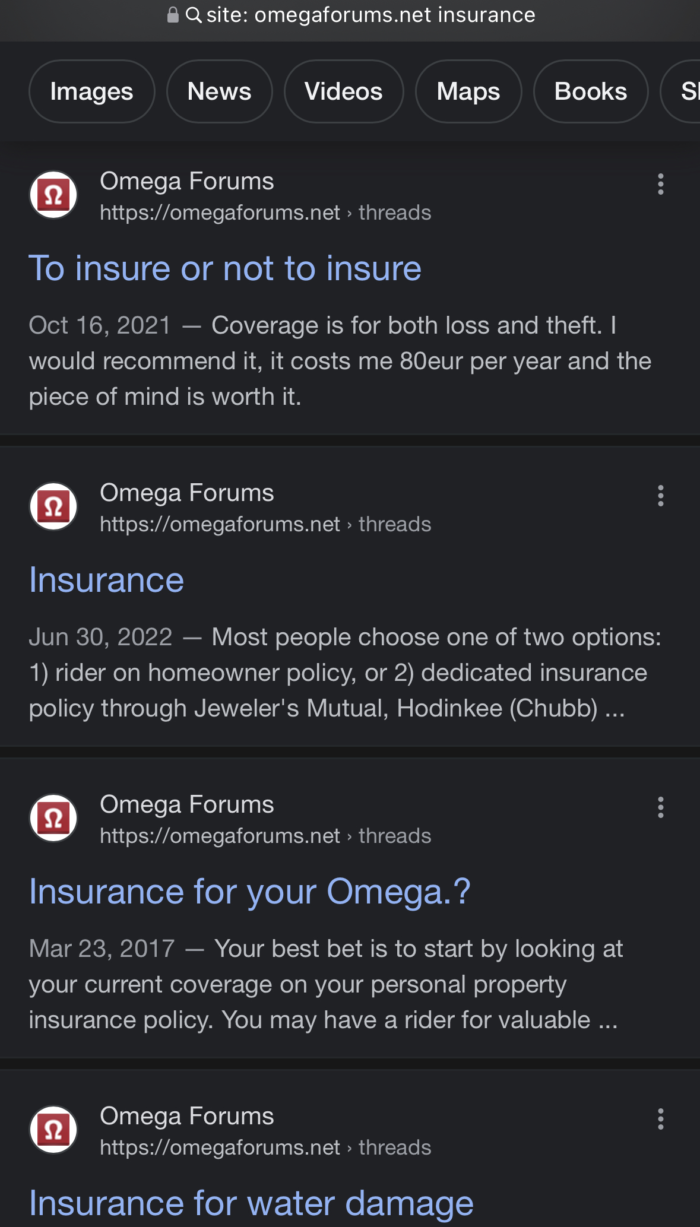Tap Omega logo favicon of 'Insurance for your Omega.?'
This screenshot has height=1227, width=700.
(x=53, y=818)
